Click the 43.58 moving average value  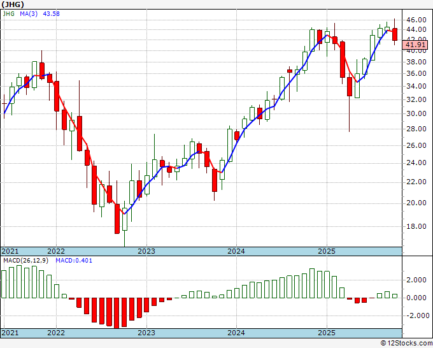click(x=51, y=14)
